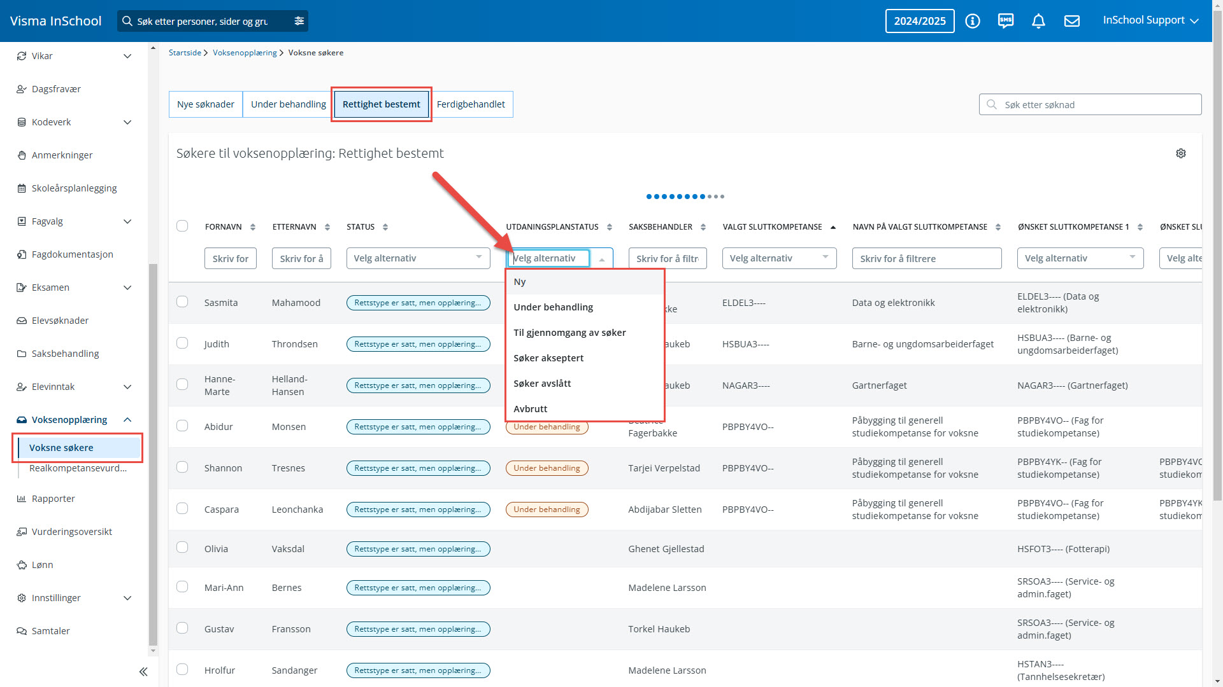
Task: Tick the checkbox for Sasmita Mahamood
Action: click(182, 302)
